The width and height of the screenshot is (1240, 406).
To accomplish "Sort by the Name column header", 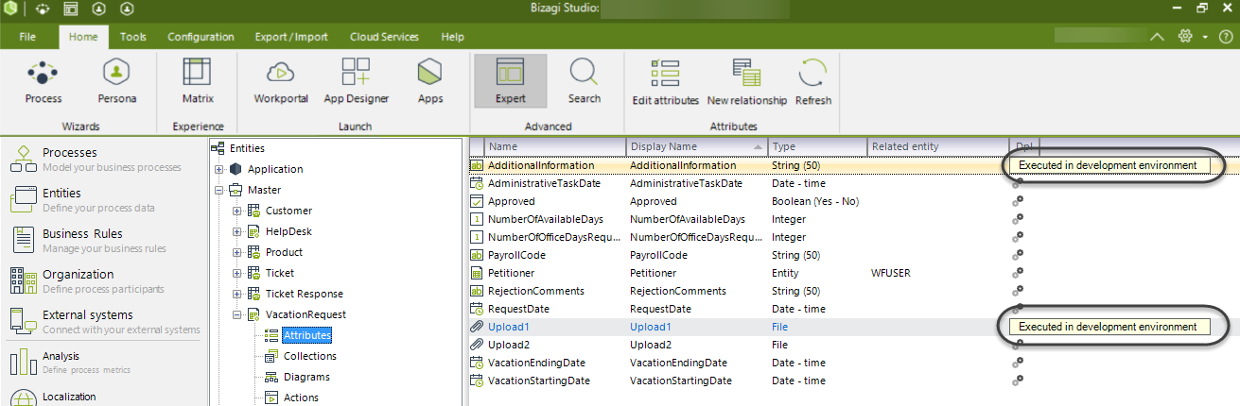I will point(555,146).
